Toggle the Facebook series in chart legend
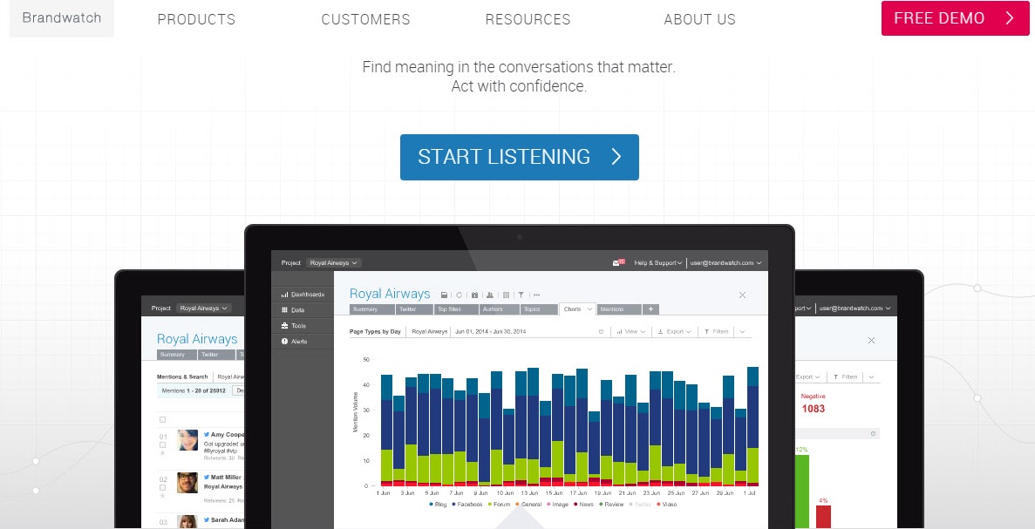1035x529 pixels. pyautogui.click(x=467, y=505)
